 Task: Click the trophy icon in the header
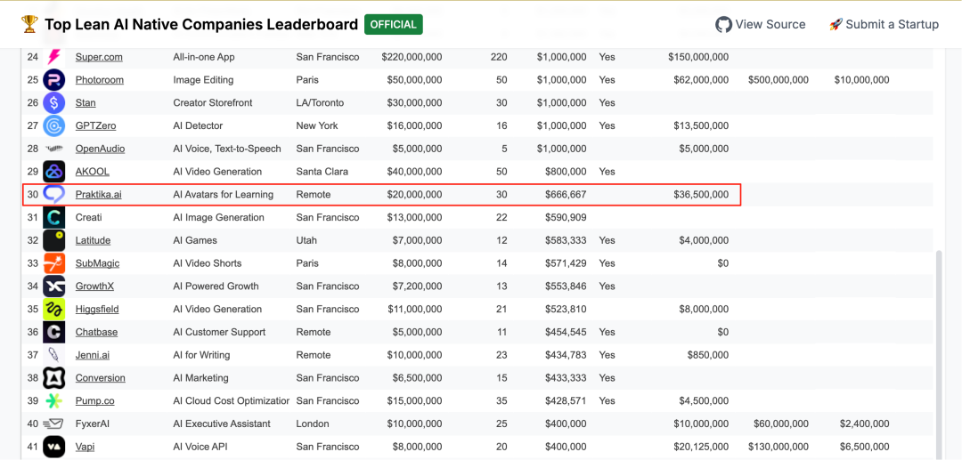29,25
